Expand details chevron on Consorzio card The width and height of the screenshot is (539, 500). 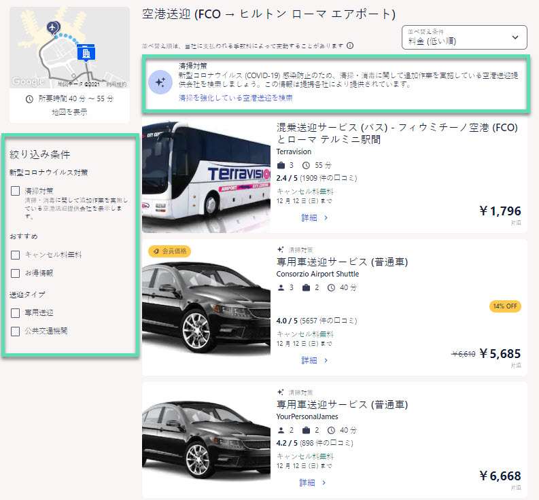326,361
